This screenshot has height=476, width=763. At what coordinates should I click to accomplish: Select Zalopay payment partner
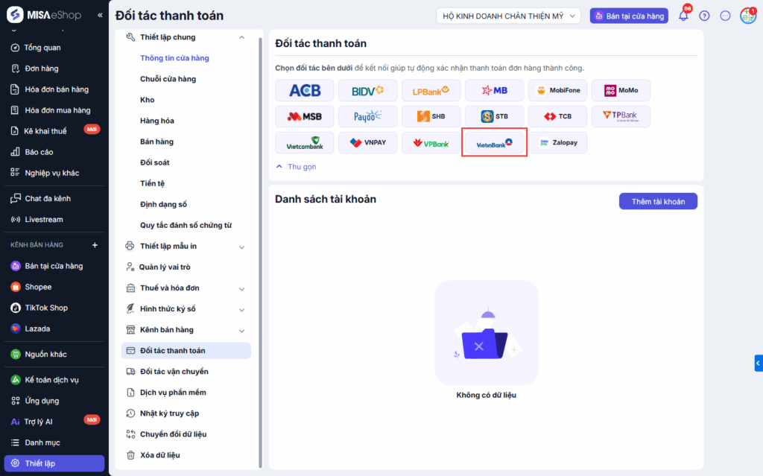(557, 142)
